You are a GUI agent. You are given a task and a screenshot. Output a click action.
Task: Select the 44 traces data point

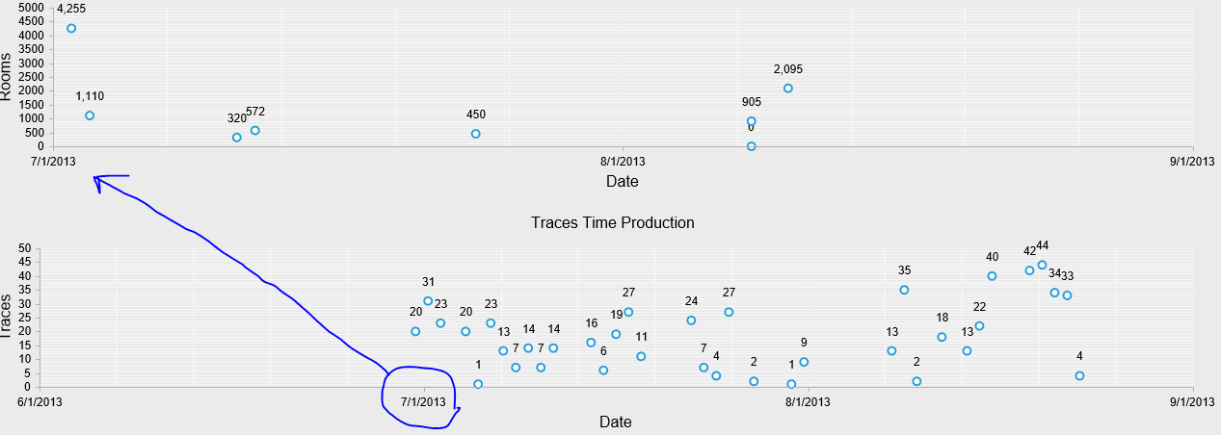pos(1042,265)
